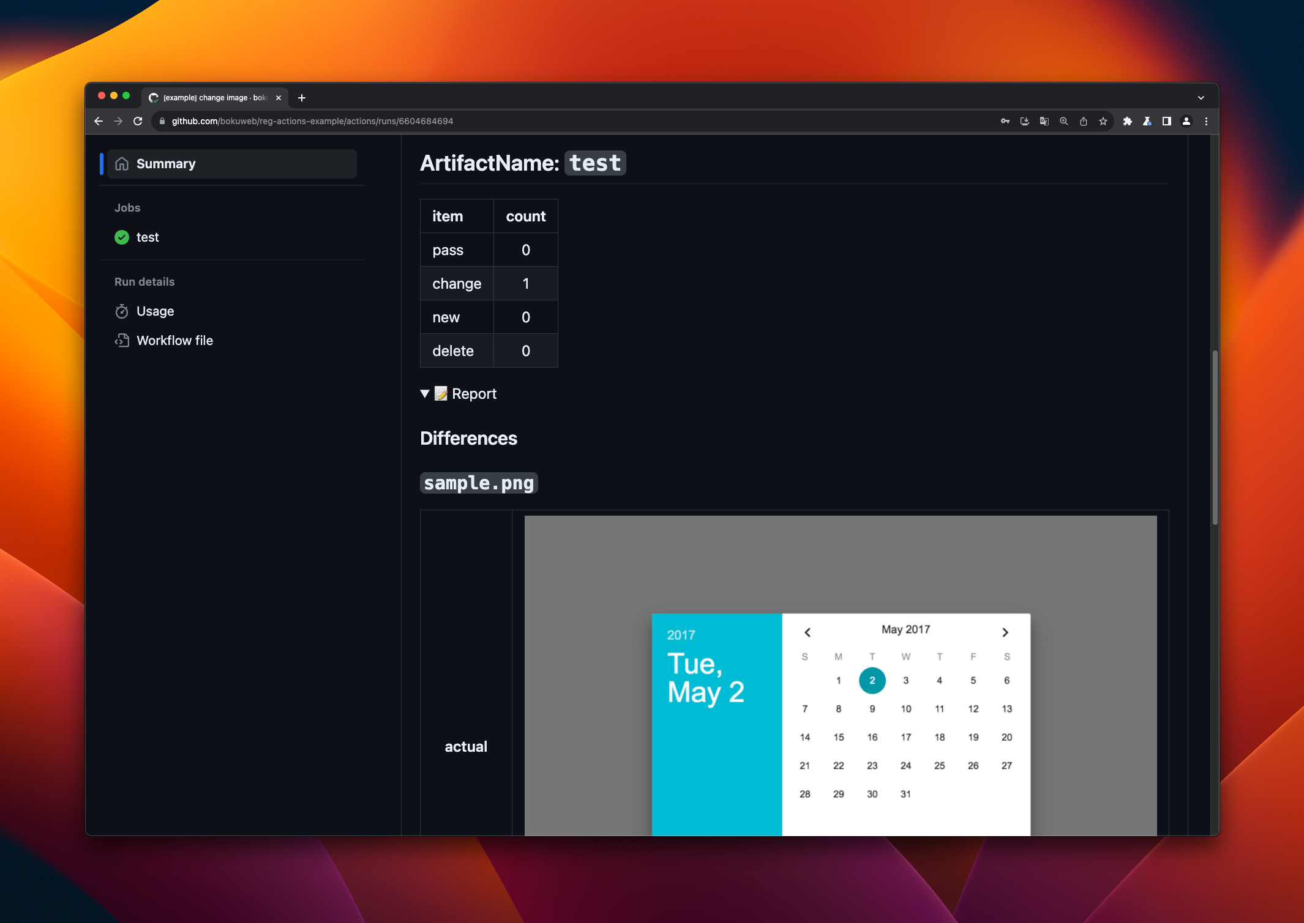This screenshot has height=923, width=1304.
Task: Click the page vertical scrollbar thumb
Action: [1215, 437]
